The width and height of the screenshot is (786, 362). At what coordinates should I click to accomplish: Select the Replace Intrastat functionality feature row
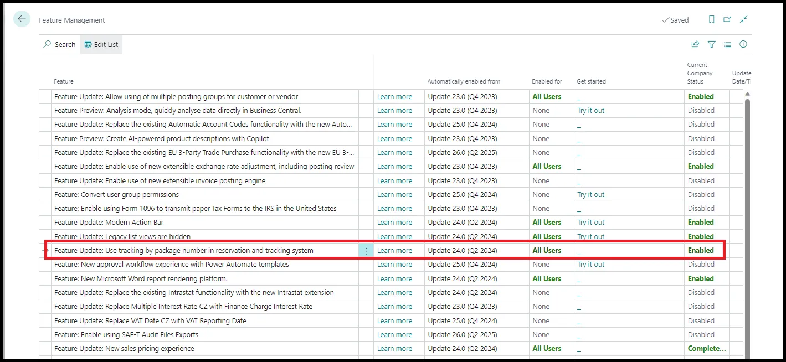pos(194,293)
